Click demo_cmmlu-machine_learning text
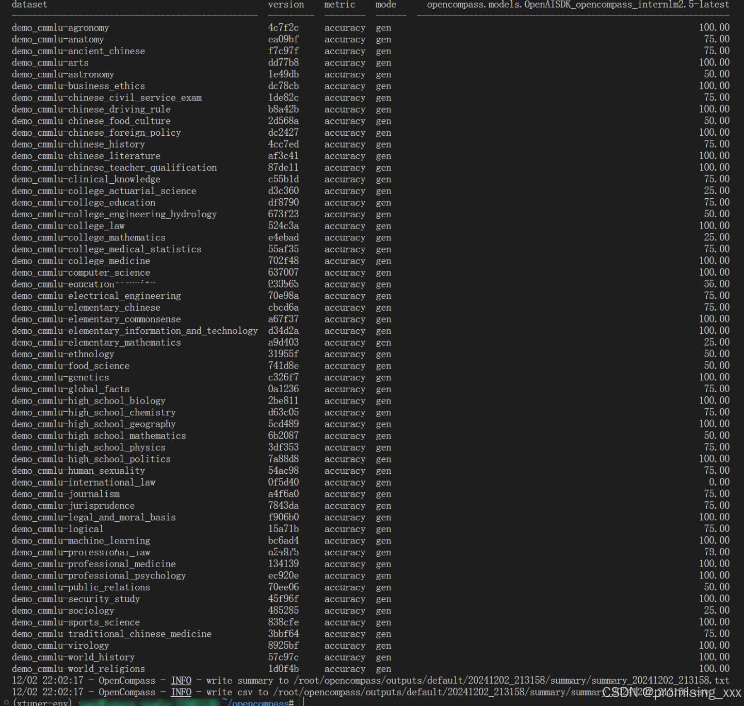Screen dimensions: 744x706 point(81,541)
